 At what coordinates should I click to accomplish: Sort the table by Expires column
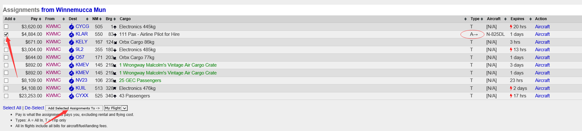click(x=521, y=19)
